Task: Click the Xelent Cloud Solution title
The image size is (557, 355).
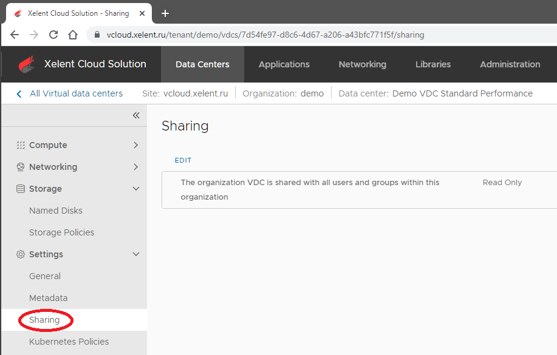Action: click(x=95, y=64)
